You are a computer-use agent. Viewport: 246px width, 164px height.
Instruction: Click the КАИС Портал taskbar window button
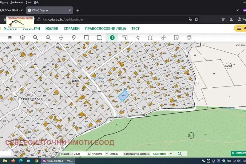(x=58, y=161)
